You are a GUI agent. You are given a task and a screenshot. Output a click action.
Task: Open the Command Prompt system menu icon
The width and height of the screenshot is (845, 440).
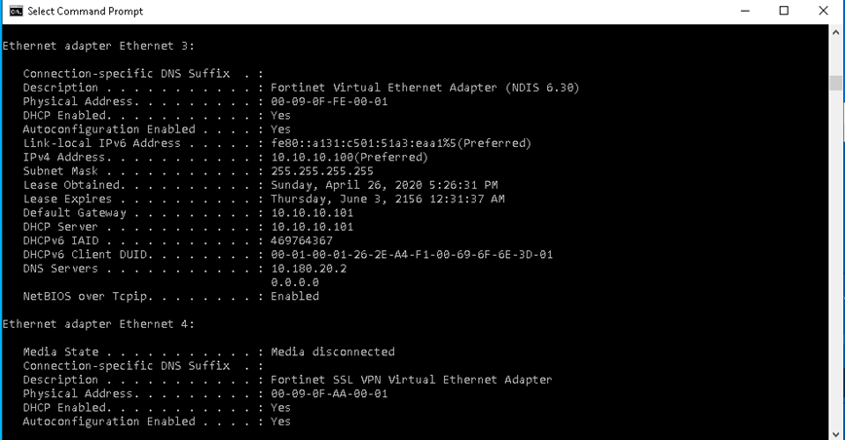tap(16, 12)
